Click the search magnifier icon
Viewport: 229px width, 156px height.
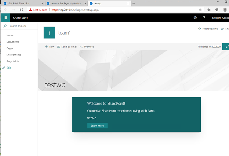(x=5, y=26)
